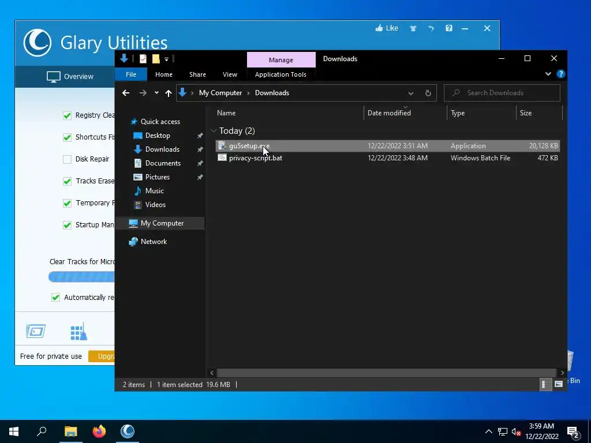Open Firefox from the taskbar
591x443 pixels.
pyautogui.click(x=99, y=431)
